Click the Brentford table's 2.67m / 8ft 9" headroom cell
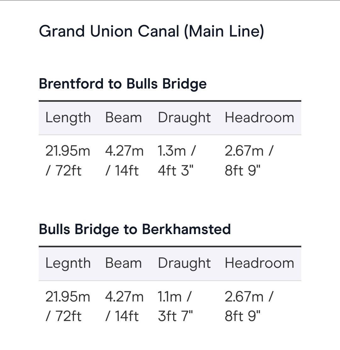Screen dimensions: 340x350 click(249, 160)
